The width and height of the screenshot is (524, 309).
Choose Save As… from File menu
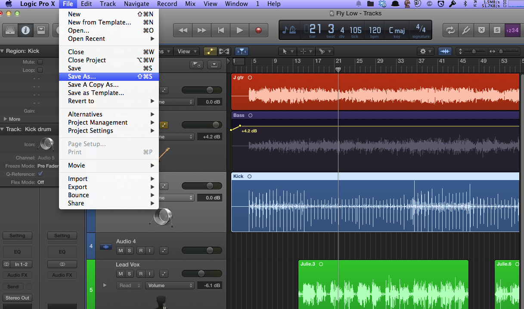point(82,76)
